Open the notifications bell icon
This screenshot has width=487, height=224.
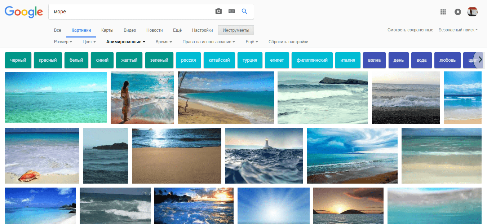(x=457, y=12)
